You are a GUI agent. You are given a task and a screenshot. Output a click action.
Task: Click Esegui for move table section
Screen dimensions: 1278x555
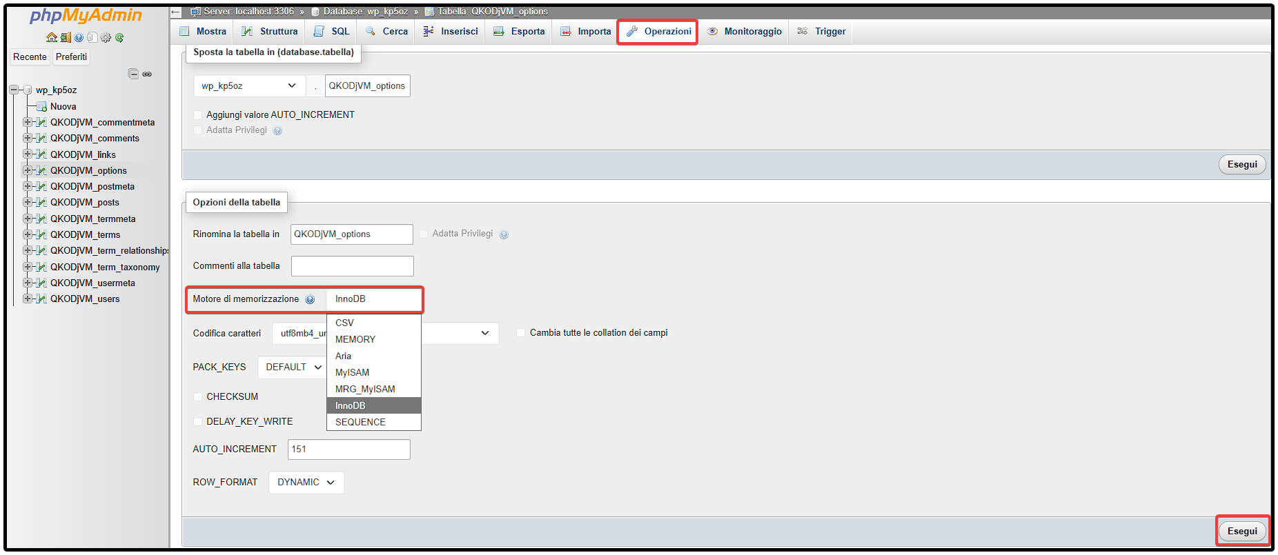[1242, 164]
